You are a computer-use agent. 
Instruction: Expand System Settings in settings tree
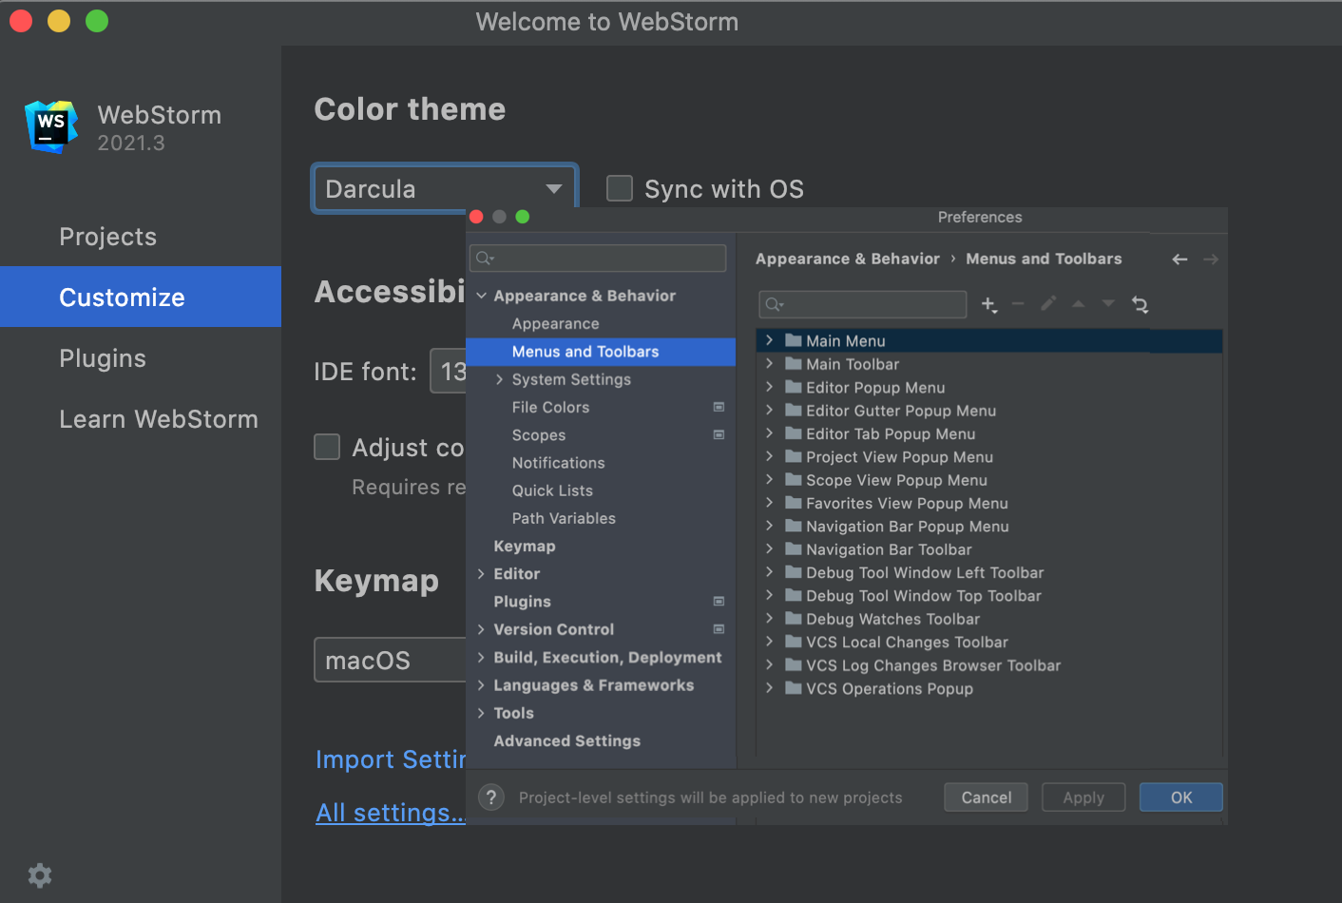click(500, 379)
